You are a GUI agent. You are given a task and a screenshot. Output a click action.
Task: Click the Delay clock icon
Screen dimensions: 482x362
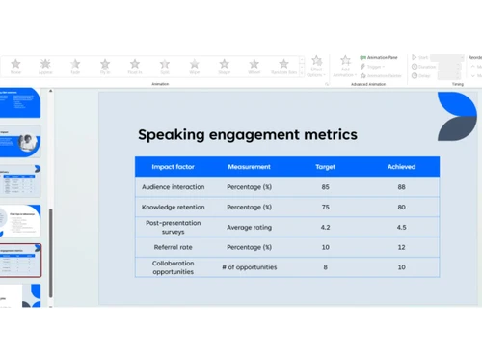tap(415, 76)
